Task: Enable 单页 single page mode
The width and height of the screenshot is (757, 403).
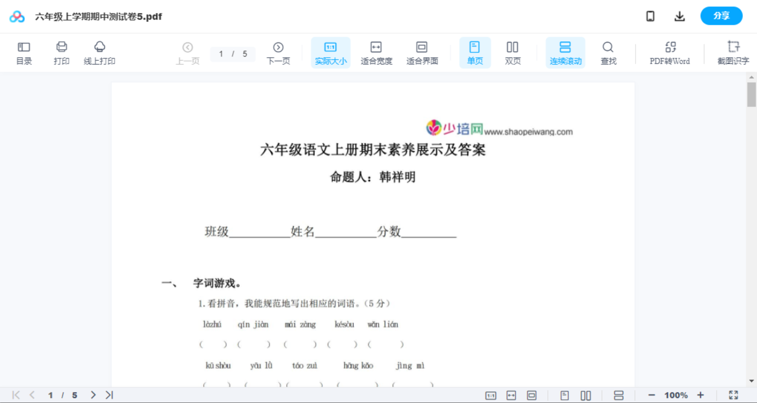Action: click(x=475, y=52)
